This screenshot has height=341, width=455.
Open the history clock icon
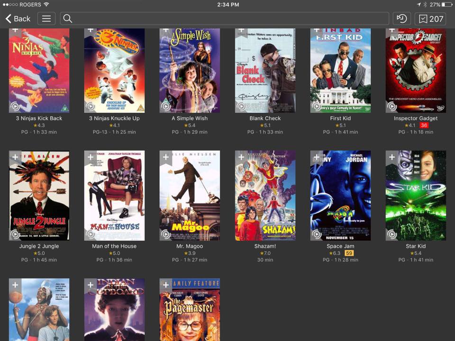click(401, 18)
